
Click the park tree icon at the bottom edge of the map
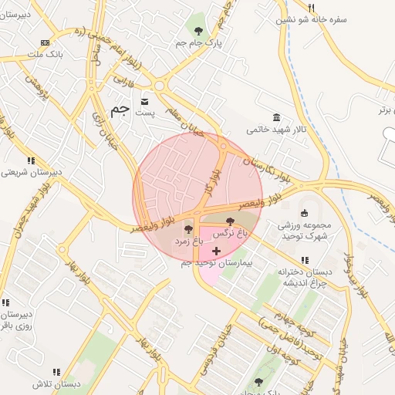pyautogui.click(x=258, y=382)
